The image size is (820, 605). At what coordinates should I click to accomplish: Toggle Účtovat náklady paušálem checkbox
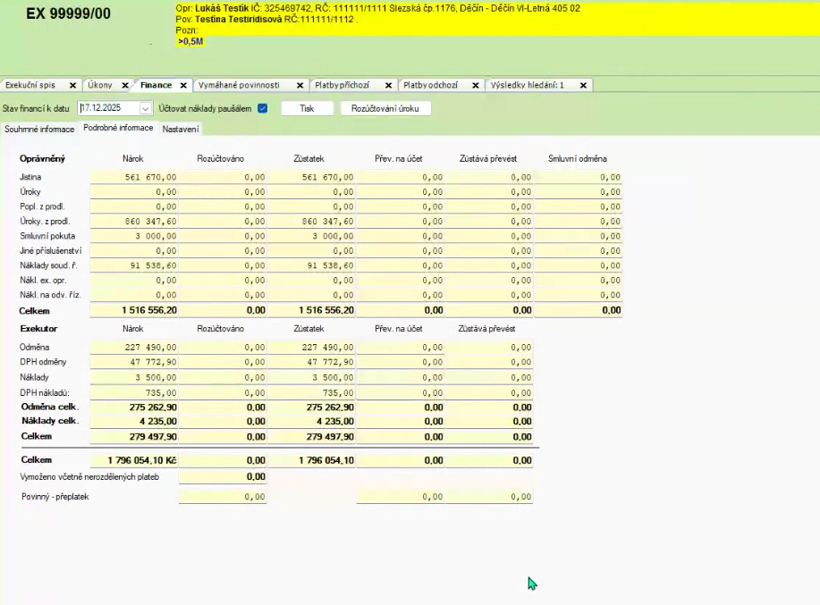point(262,108)
